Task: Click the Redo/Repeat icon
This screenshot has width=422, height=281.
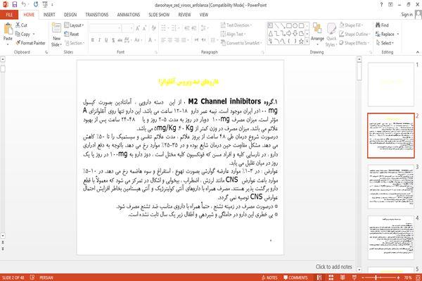Action: pos(36,5)
